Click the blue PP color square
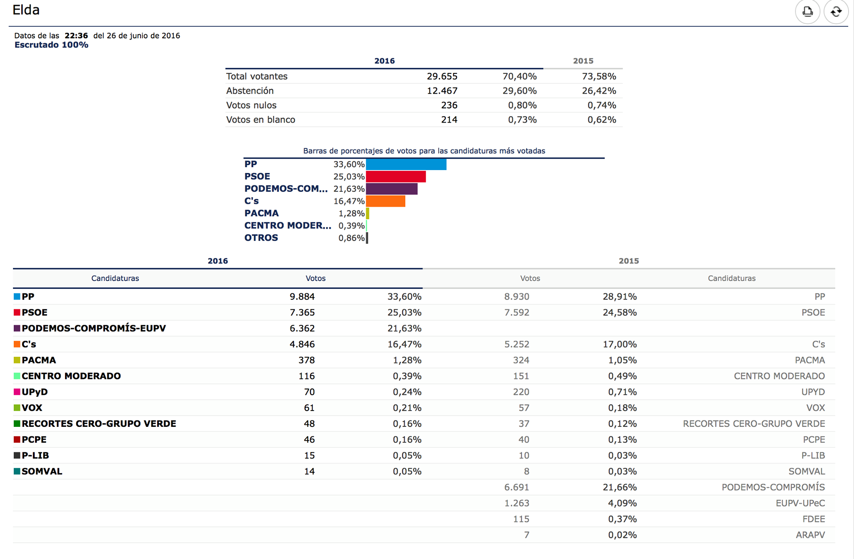854x559 pixels. click(17, 296)
